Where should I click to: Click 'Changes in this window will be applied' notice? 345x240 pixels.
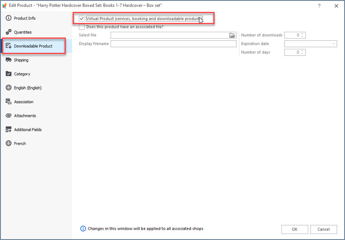click(x=145, y=229)
